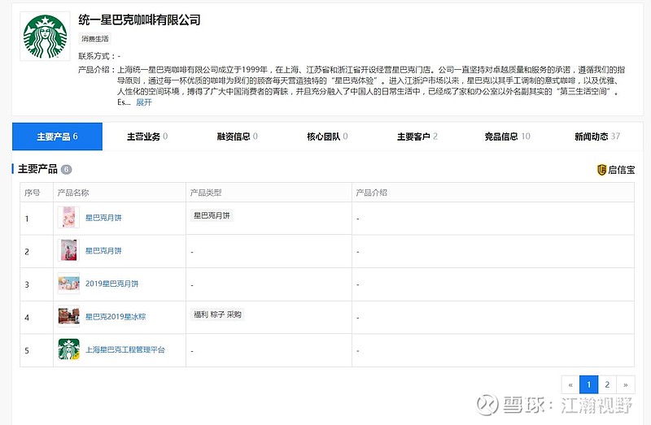Select the 主要产品 tab
651x425 pixels.
tap(57, 137)
